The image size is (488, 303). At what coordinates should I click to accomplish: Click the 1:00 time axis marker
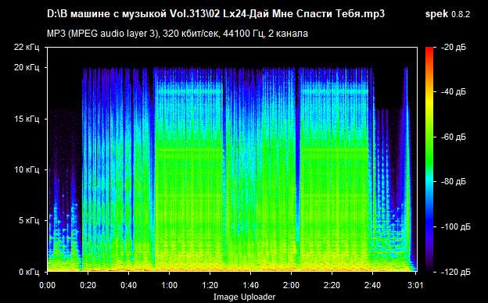coord(169,285)
